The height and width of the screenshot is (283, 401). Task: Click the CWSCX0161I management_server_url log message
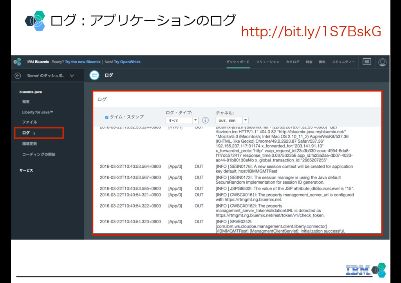click(285, 197)
